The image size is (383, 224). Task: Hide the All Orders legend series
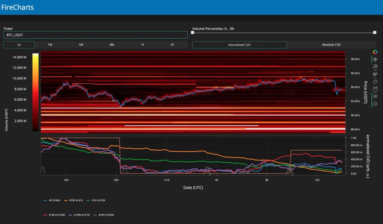tap(51, 200)
